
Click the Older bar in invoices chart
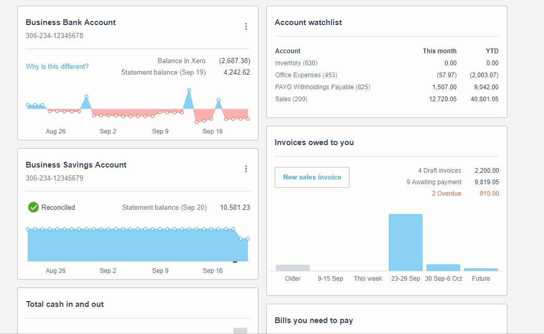click(x=292, y=268)
